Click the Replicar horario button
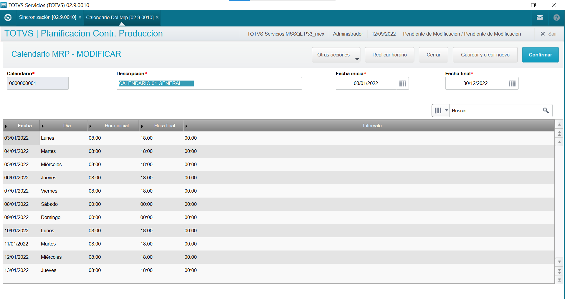565x299 pixels. 389,55
